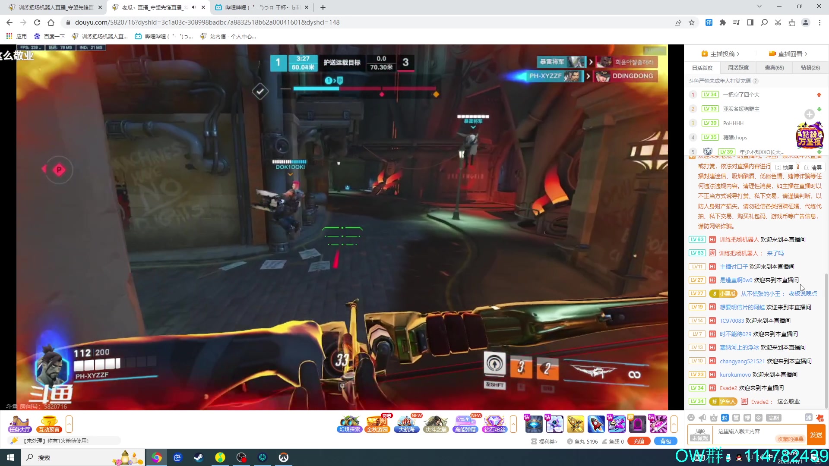The height and width of the screenshot is (466, 829).
Task: Open the 钻石粉丝 diamond fan icon
Action: click(x=494, y=424)
